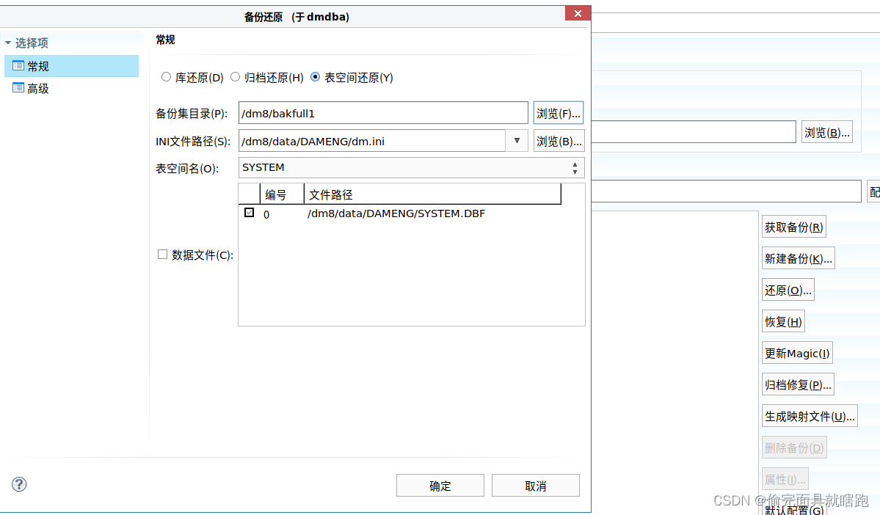The width and height of the screenshot is (880, 515).
Task: Click 恢复(H) in the background window
Action: tap(783, 321)
